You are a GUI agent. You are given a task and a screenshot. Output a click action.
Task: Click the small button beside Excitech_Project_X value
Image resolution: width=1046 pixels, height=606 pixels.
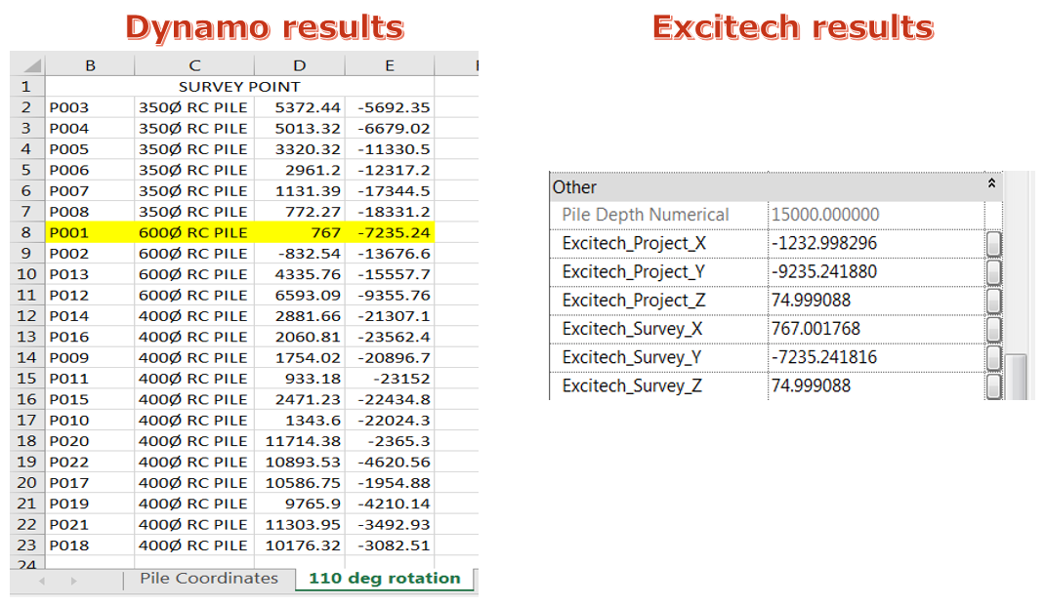tap(993, 244)
